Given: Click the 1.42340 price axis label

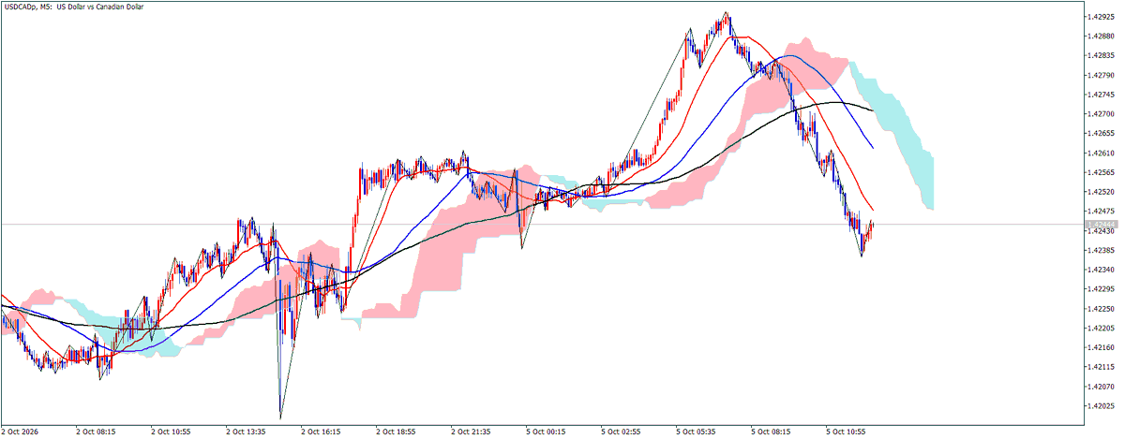Looking at the screenshot, I should 1102,270.
